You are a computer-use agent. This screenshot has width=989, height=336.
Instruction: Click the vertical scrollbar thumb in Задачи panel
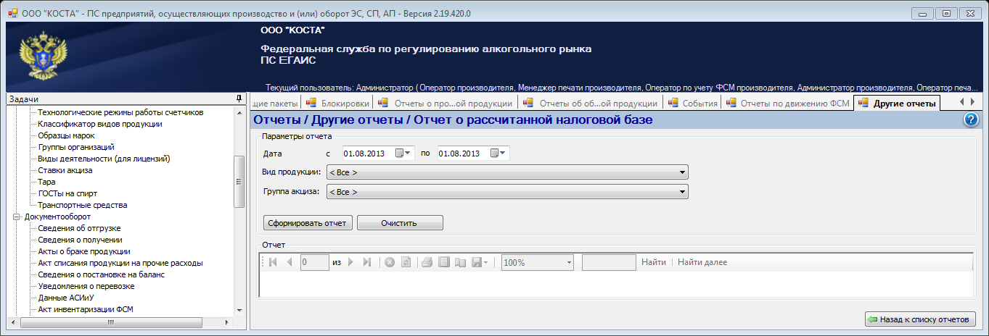pyautogui.click(x=239, y=182)
